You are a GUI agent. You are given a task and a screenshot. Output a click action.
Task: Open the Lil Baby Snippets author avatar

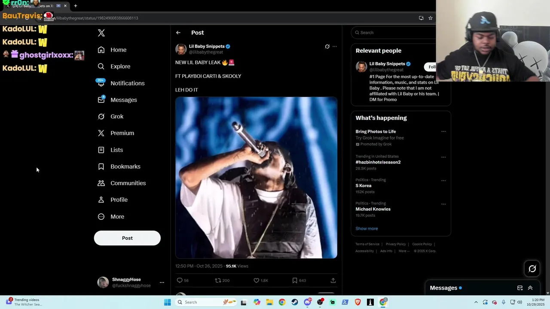pyautogui.click(x=181, y=49)
